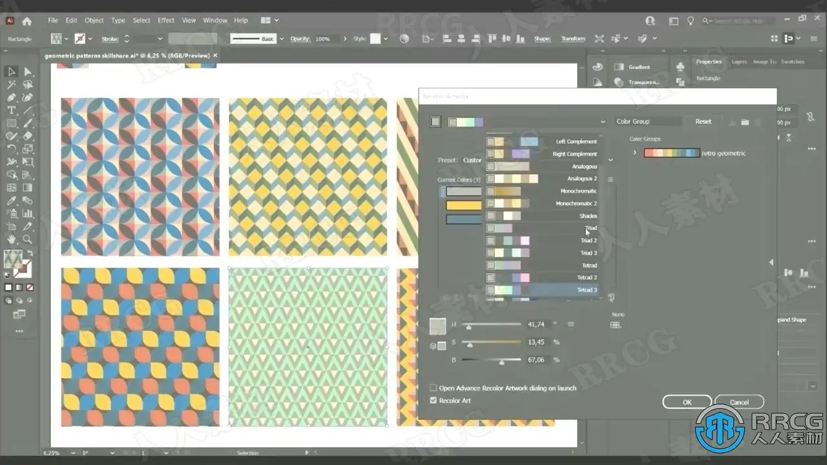
Task: Select the Line Segment tool
Action: [x=28, y=110]
